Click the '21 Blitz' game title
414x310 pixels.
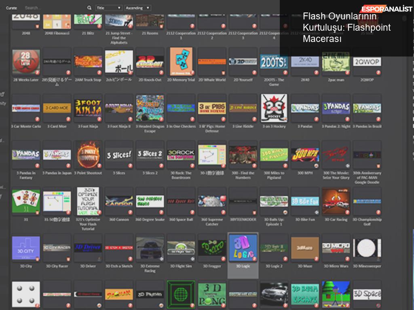pos(88,33)
